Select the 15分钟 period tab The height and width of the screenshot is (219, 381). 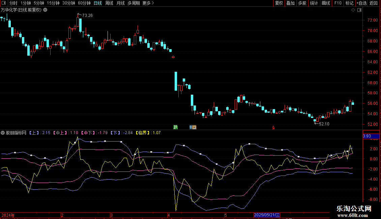[53, 3]
